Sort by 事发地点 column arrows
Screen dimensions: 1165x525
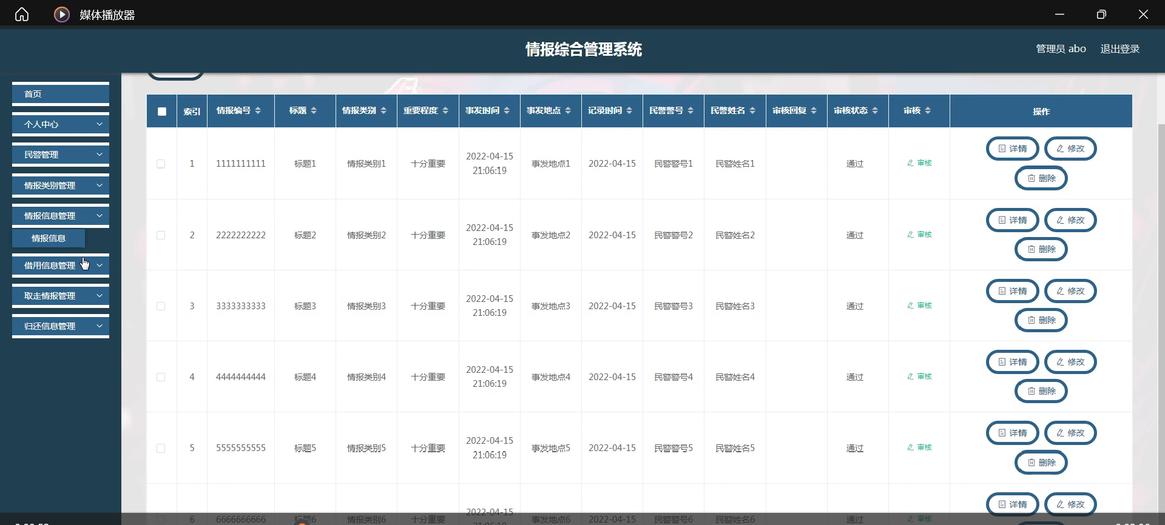[568, 110]
